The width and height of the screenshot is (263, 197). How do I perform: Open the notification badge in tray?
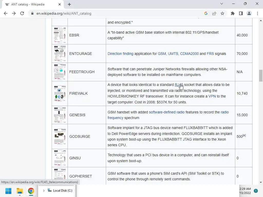256,191
